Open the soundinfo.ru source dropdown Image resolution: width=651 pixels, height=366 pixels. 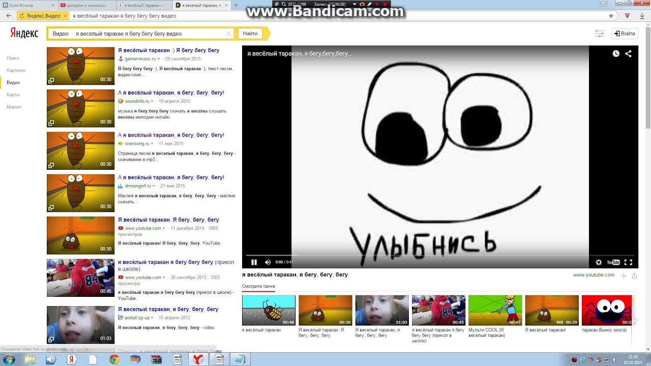coord(152,101)
